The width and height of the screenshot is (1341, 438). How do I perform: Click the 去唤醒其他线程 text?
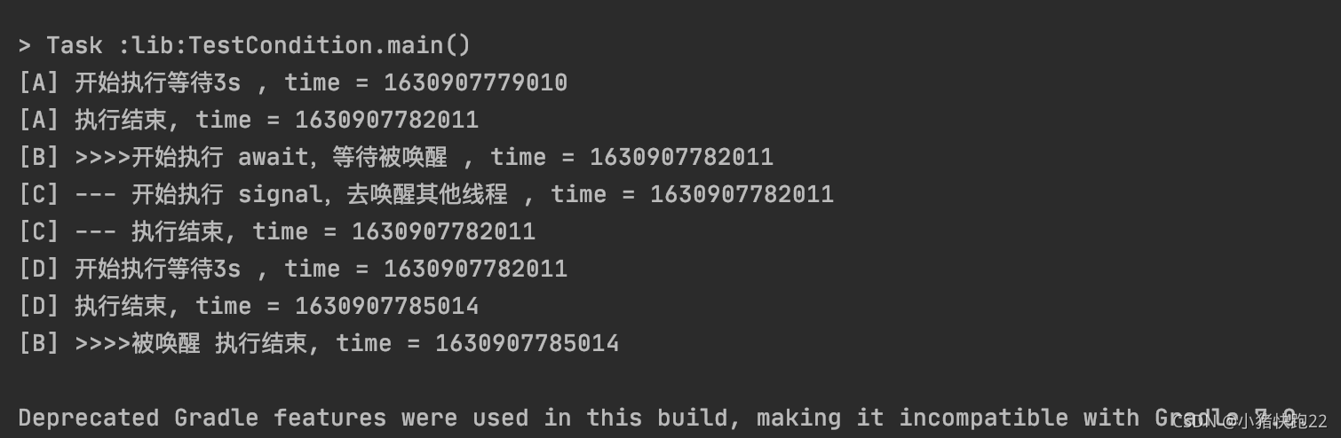tap(427, 194)
